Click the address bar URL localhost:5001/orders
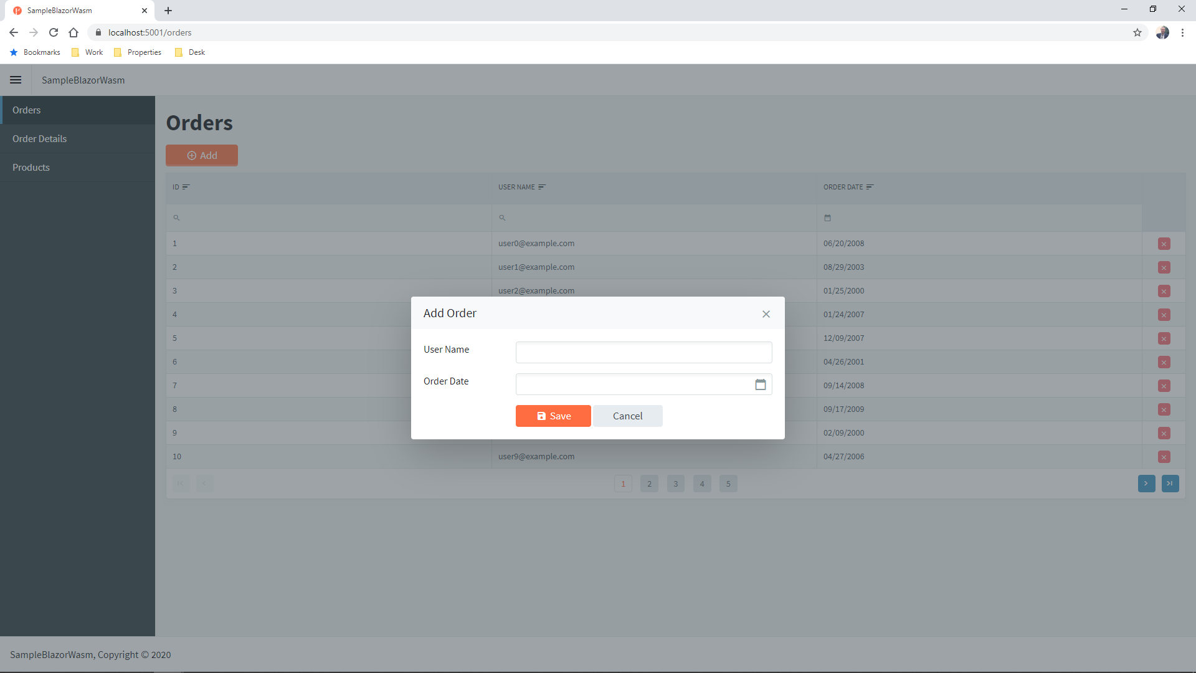1196x673 pixels. tap(149, 32)
